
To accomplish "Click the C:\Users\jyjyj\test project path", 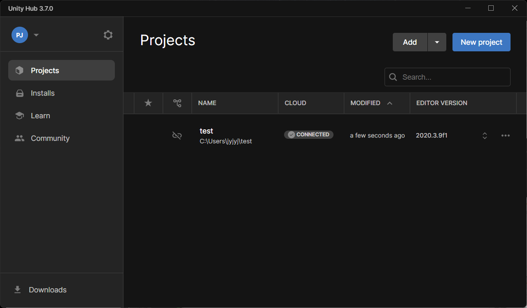I will coord(226,141).
